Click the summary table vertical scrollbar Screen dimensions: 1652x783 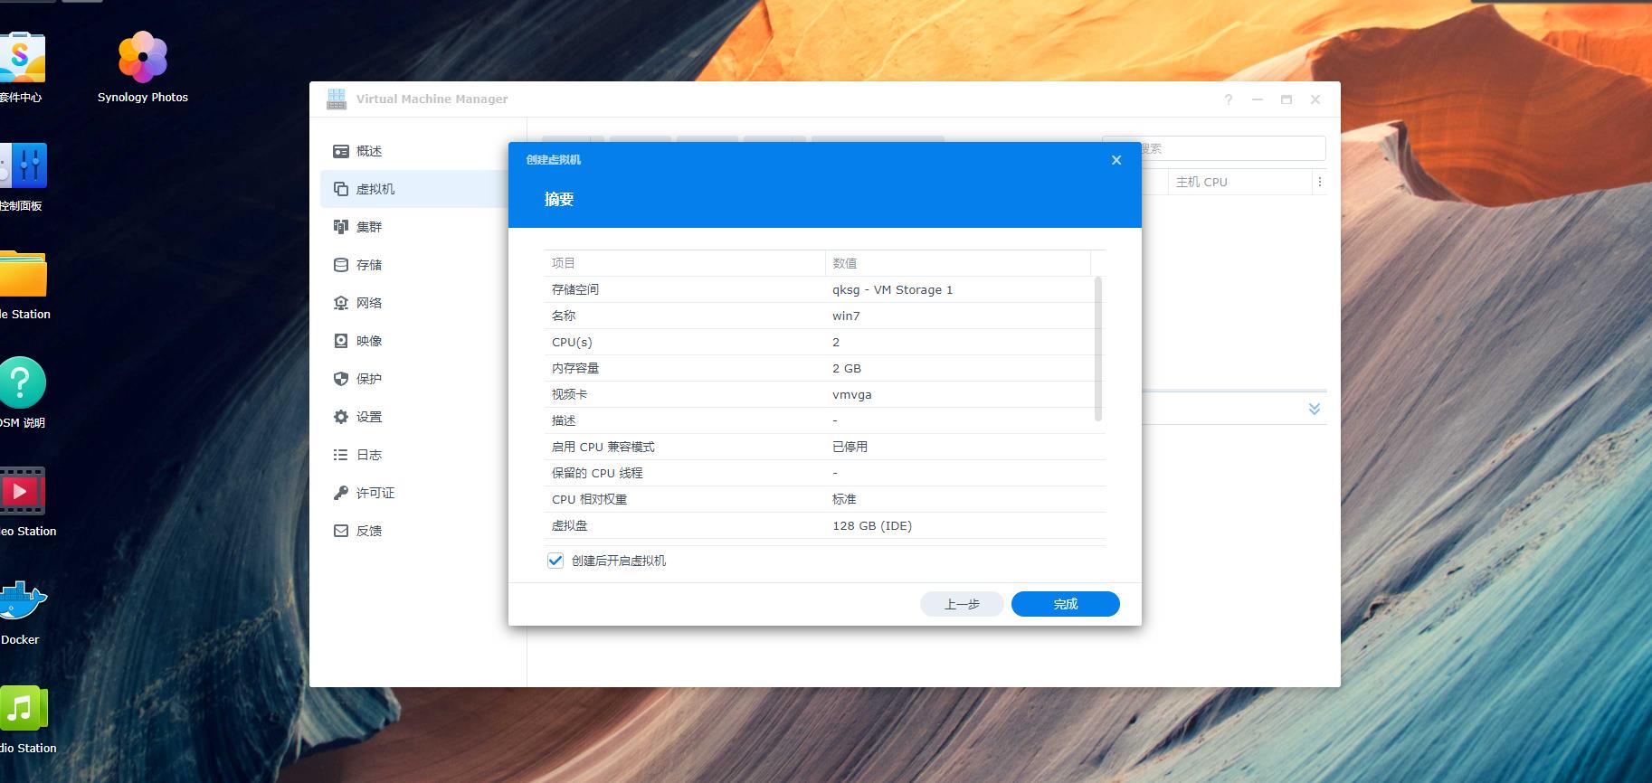1098,349
